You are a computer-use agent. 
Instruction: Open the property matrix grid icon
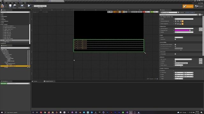200,15
